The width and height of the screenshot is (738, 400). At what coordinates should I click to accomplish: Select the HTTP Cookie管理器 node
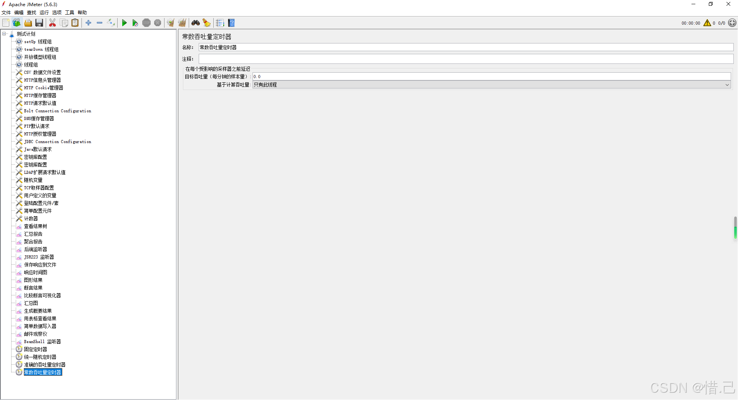(x=43, y=88)
